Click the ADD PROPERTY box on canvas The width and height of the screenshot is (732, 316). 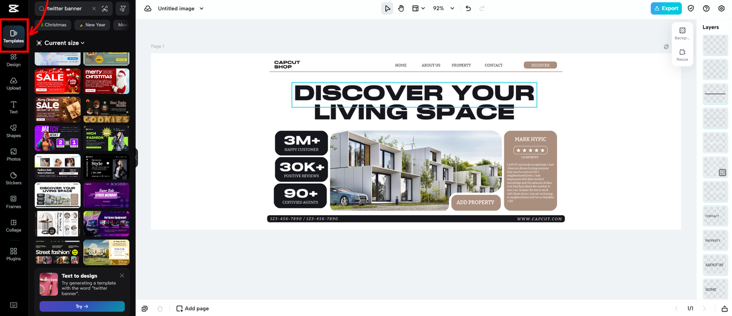[x=476, y=202]
